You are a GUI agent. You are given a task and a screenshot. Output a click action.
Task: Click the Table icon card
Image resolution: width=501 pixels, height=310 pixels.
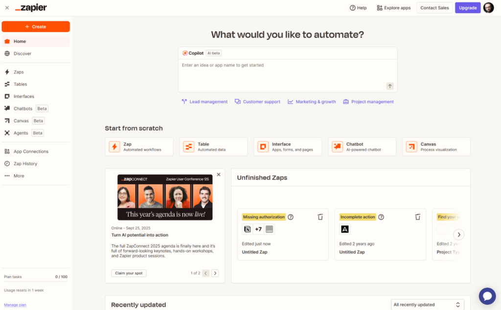coord(189,146)
